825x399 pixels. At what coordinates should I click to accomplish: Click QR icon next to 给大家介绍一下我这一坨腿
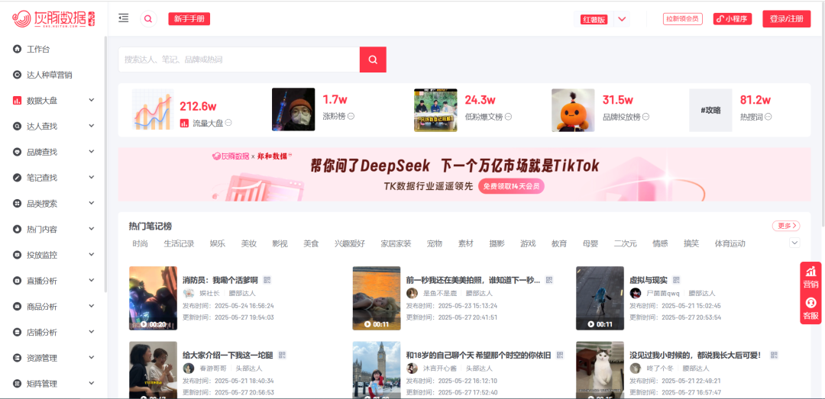point(282,355)
